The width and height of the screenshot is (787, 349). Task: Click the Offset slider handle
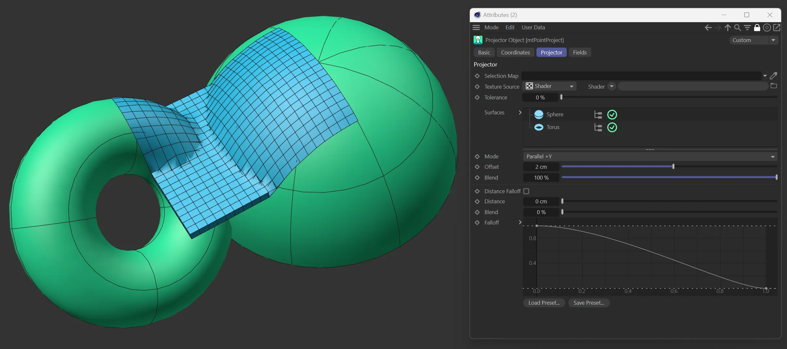click(x=673, y=167)
